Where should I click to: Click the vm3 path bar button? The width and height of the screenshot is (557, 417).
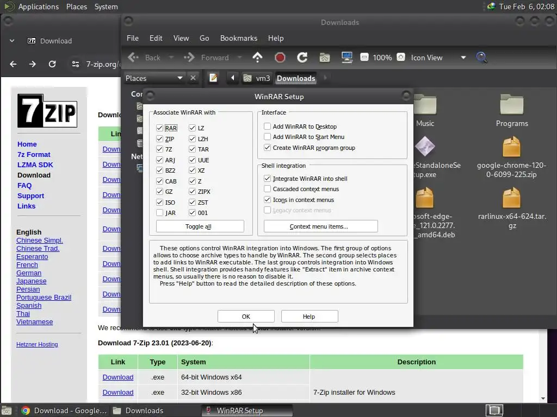[x=257, y=78]
